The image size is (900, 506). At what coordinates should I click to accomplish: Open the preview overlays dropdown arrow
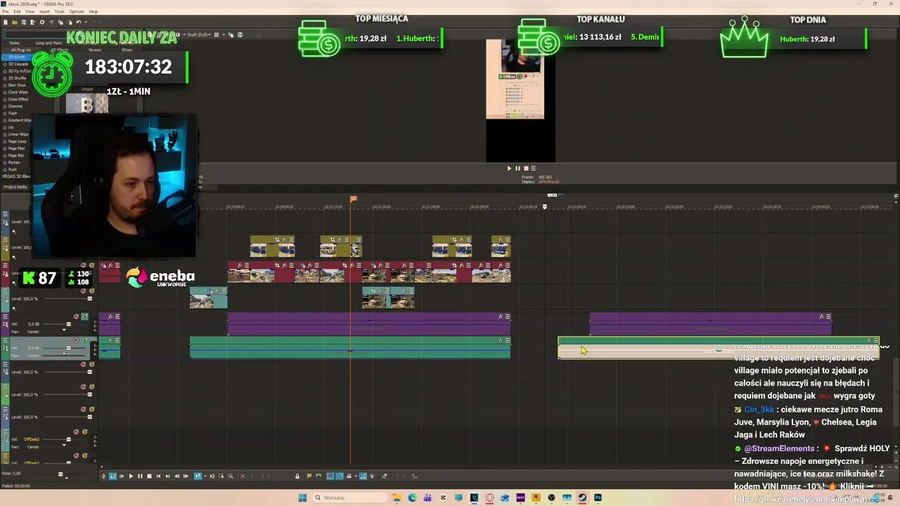tap(224, 34)
